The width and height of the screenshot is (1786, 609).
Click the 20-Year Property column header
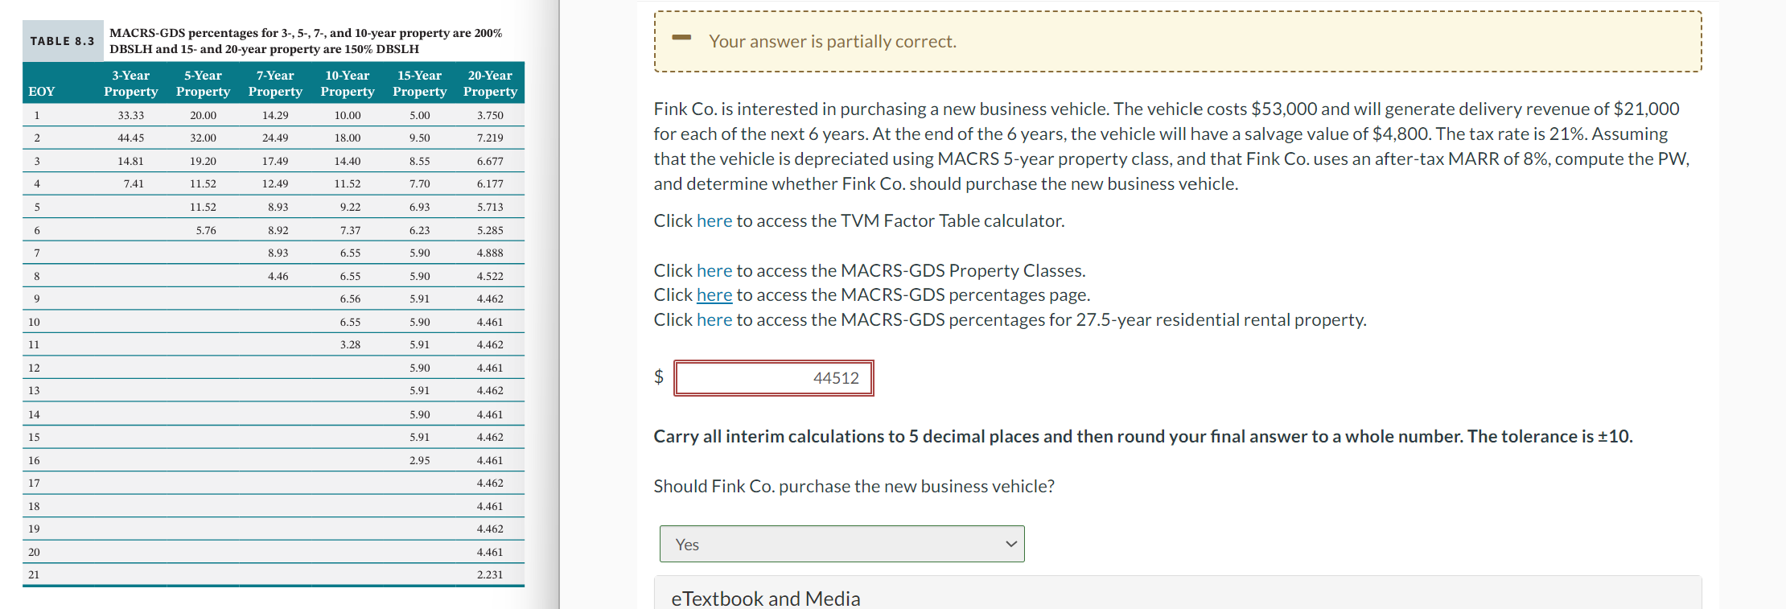click(x=490, y=84)
